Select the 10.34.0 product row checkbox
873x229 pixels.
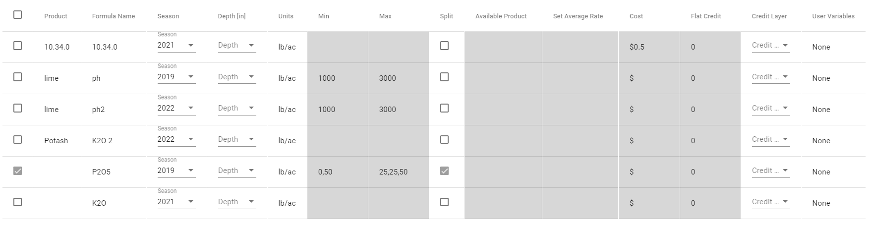click(17, 46)
